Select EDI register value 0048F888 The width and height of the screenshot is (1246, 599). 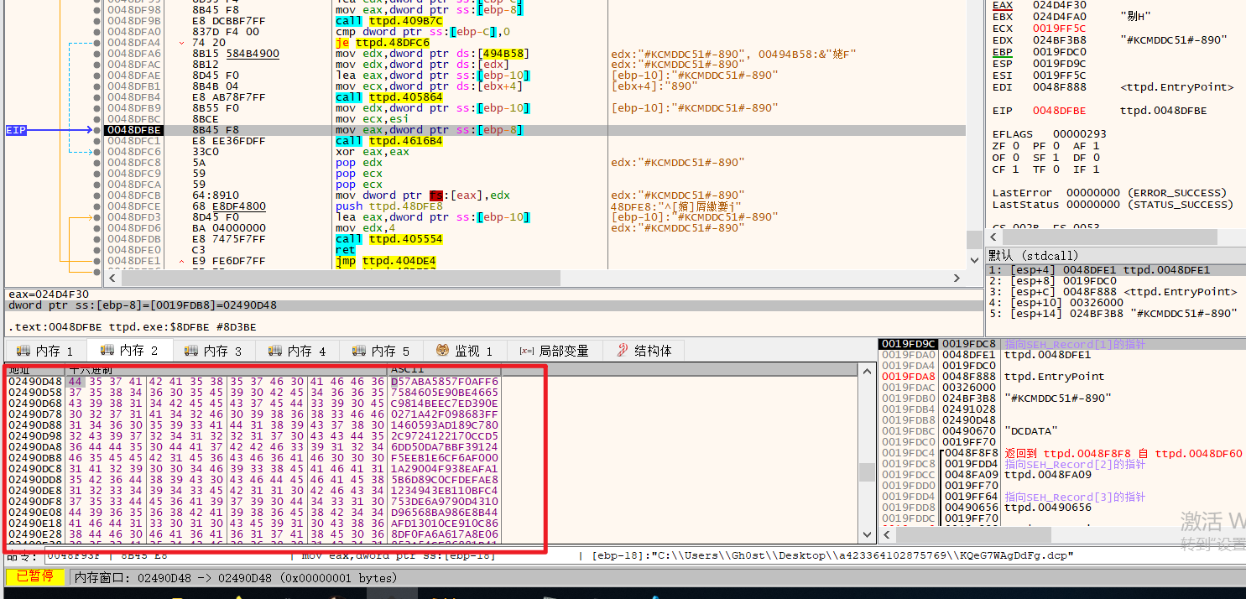tap(1060, 86)
